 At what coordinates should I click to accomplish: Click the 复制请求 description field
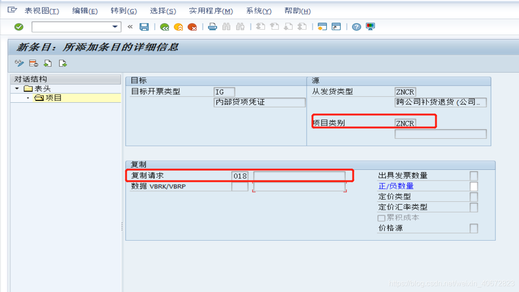click(x=299, y=176)
